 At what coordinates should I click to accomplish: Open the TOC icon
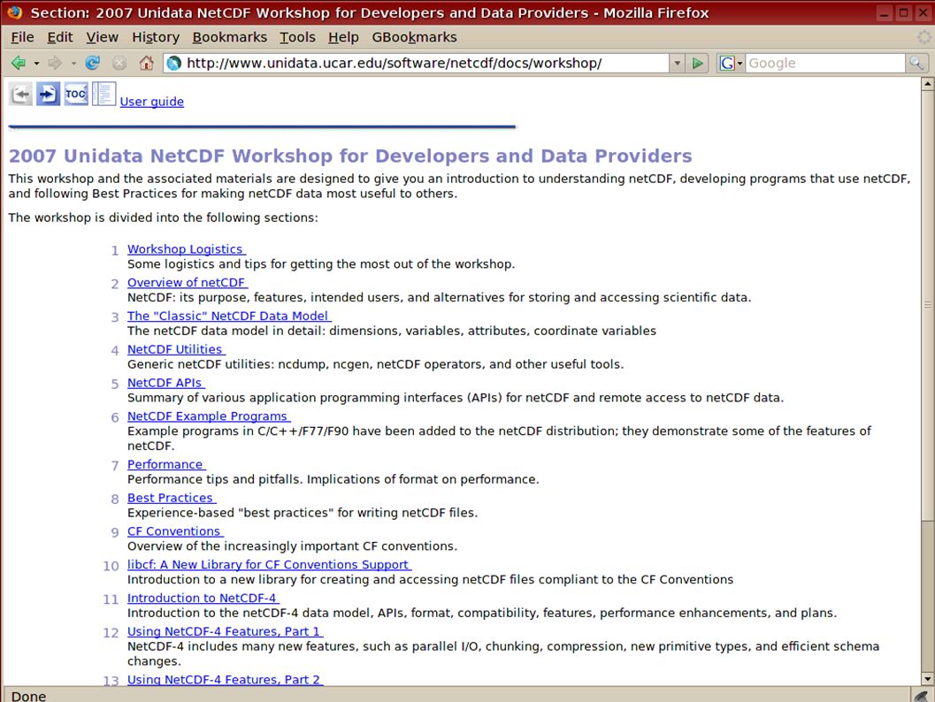click(x=76, y=94)
